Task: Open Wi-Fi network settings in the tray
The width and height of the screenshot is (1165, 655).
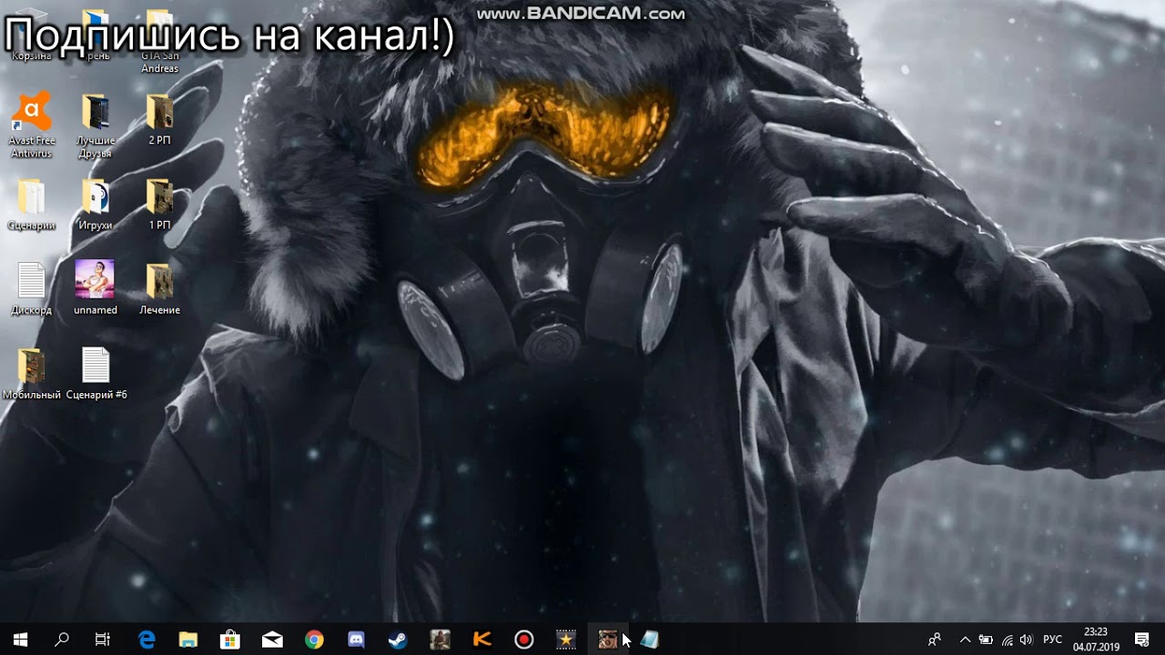Action: coord(1008,640)
